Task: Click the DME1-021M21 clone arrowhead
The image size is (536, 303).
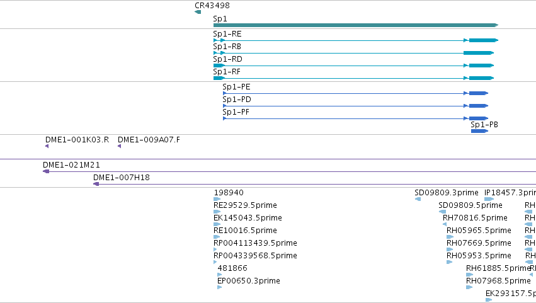Action: 46,172
